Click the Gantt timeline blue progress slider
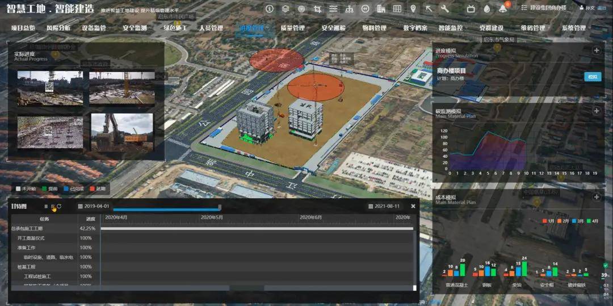The width and height of the screenshot is (613, 306). click(166, 209)
